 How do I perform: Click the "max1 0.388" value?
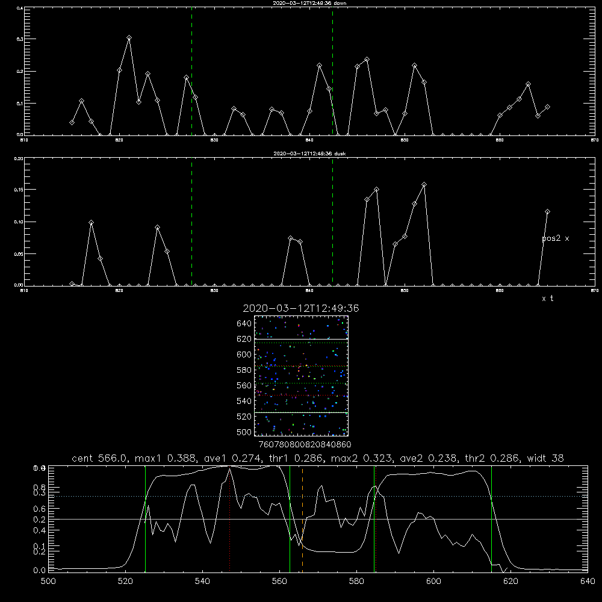[x=167, y=458]
